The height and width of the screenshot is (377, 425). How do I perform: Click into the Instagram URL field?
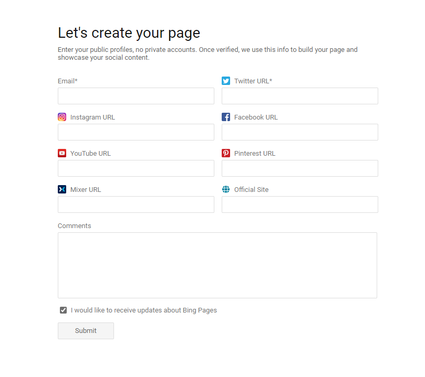(136, 132)
